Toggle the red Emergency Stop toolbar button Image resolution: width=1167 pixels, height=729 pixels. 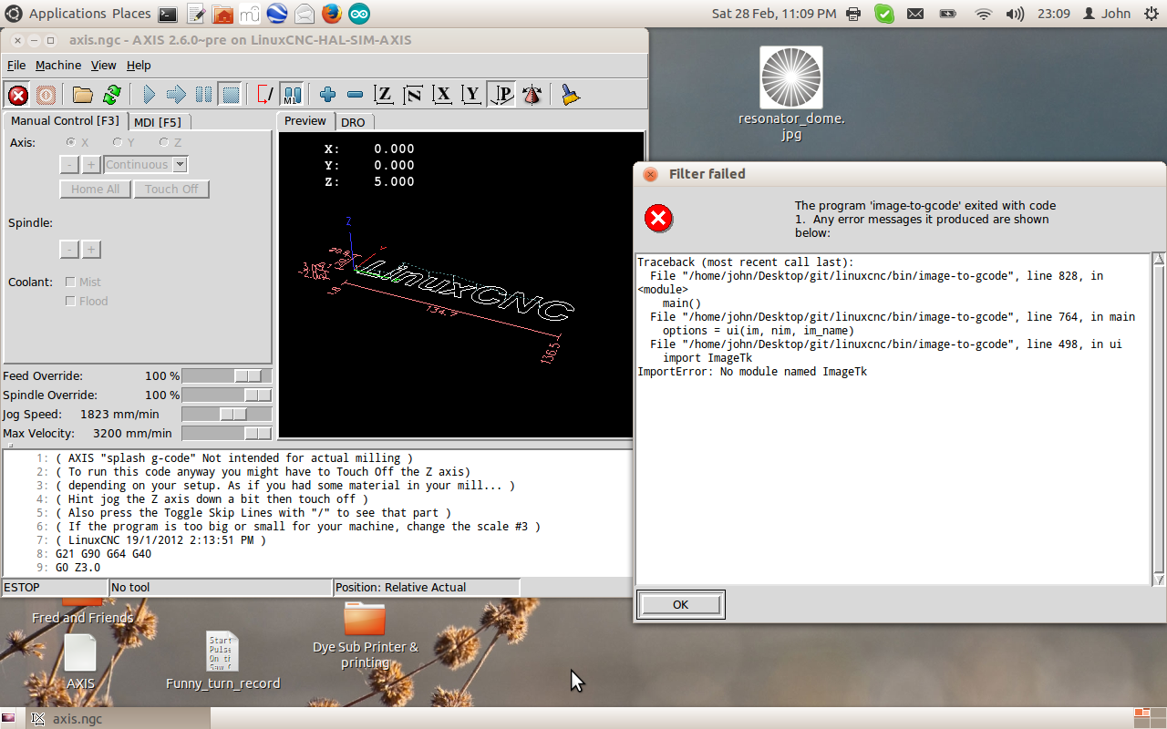18,95
